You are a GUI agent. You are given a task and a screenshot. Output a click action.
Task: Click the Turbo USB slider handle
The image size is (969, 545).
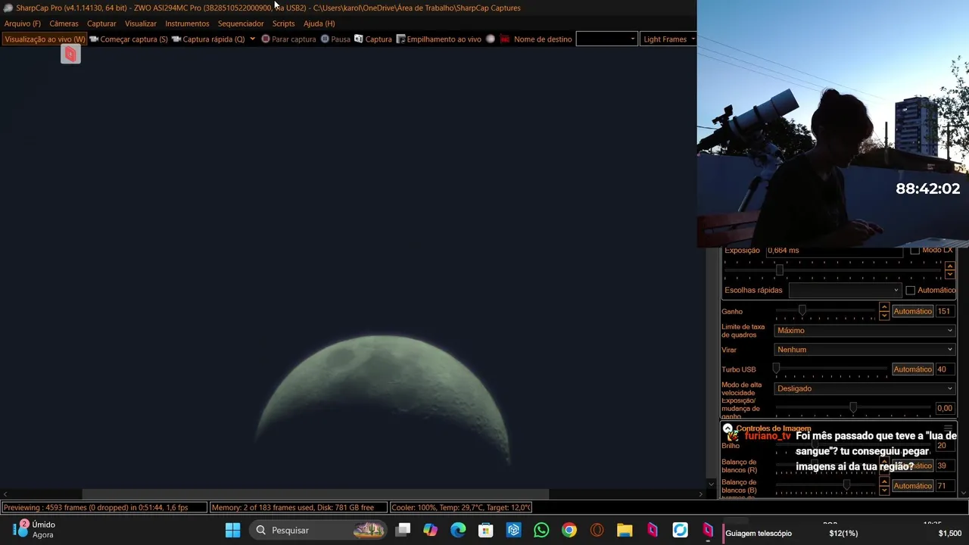tap(776, 369)
